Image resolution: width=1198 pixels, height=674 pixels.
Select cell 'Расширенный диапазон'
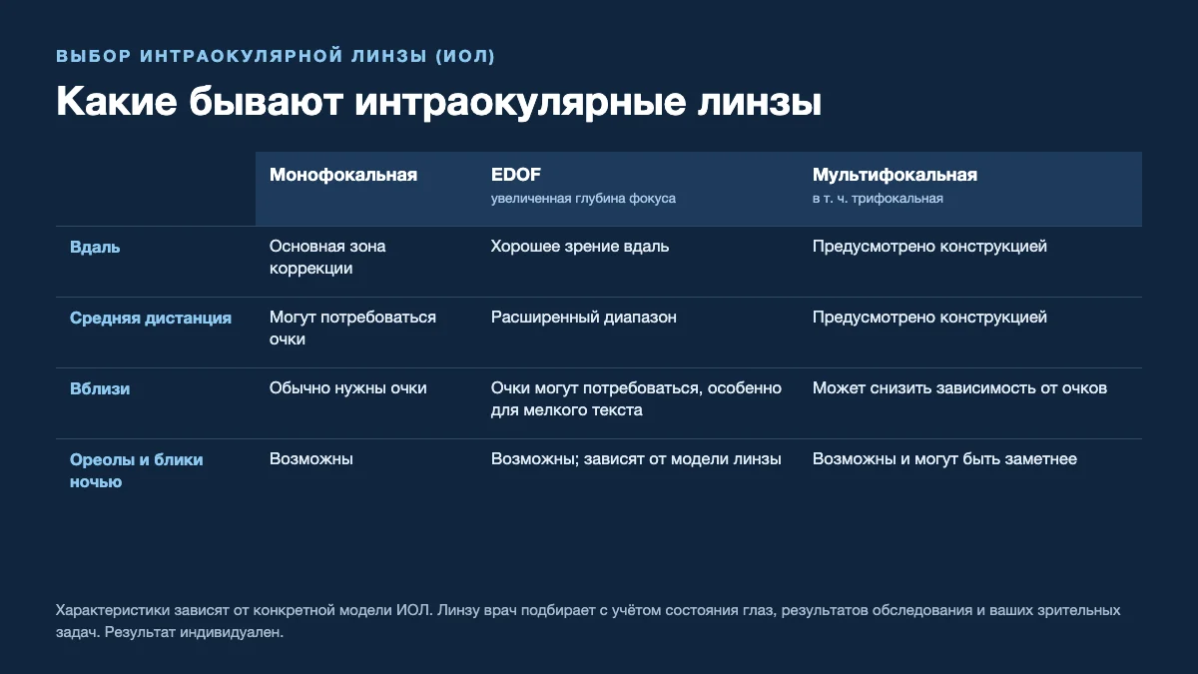[584, 318]
